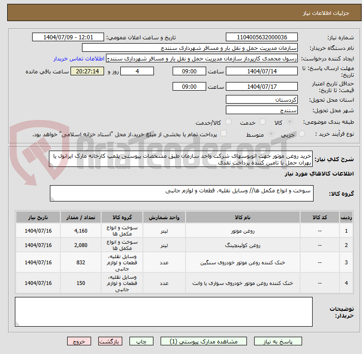
Task: Click the روغن موتور row in table
Action: click(x=240, y=231)
